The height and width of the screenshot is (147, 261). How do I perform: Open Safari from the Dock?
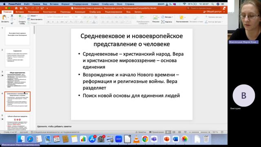click(x=30, y=139)
